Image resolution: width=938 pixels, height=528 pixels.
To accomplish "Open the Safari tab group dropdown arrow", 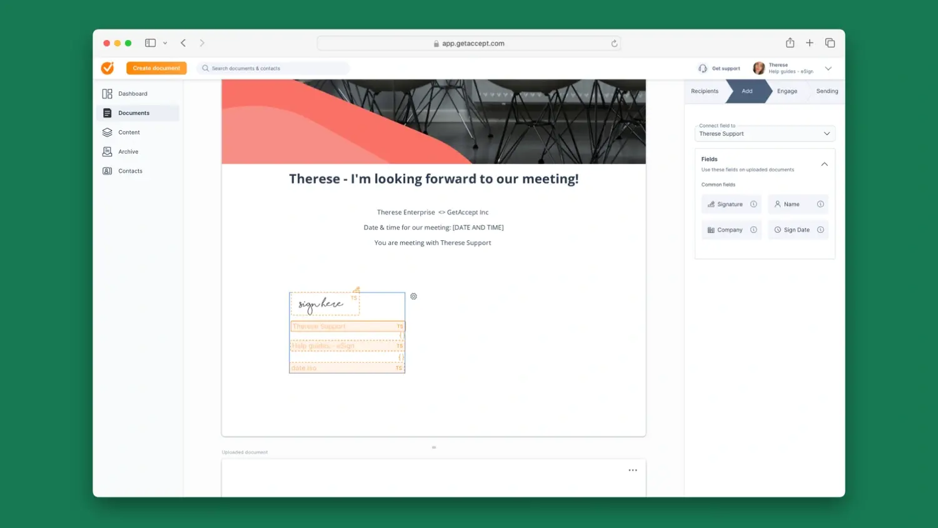I will point(165,43).
